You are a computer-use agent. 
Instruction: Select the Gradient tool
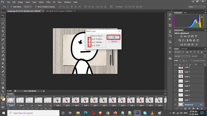pos(3,59)
